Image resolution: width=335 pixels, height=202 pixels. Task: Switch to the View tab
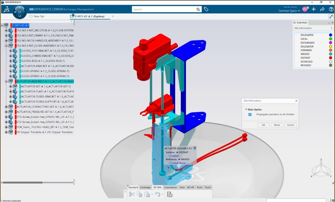182,187
